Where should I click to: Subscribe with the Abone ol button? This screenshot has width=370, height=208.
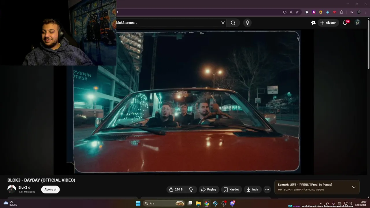click(x=50, y=190)
